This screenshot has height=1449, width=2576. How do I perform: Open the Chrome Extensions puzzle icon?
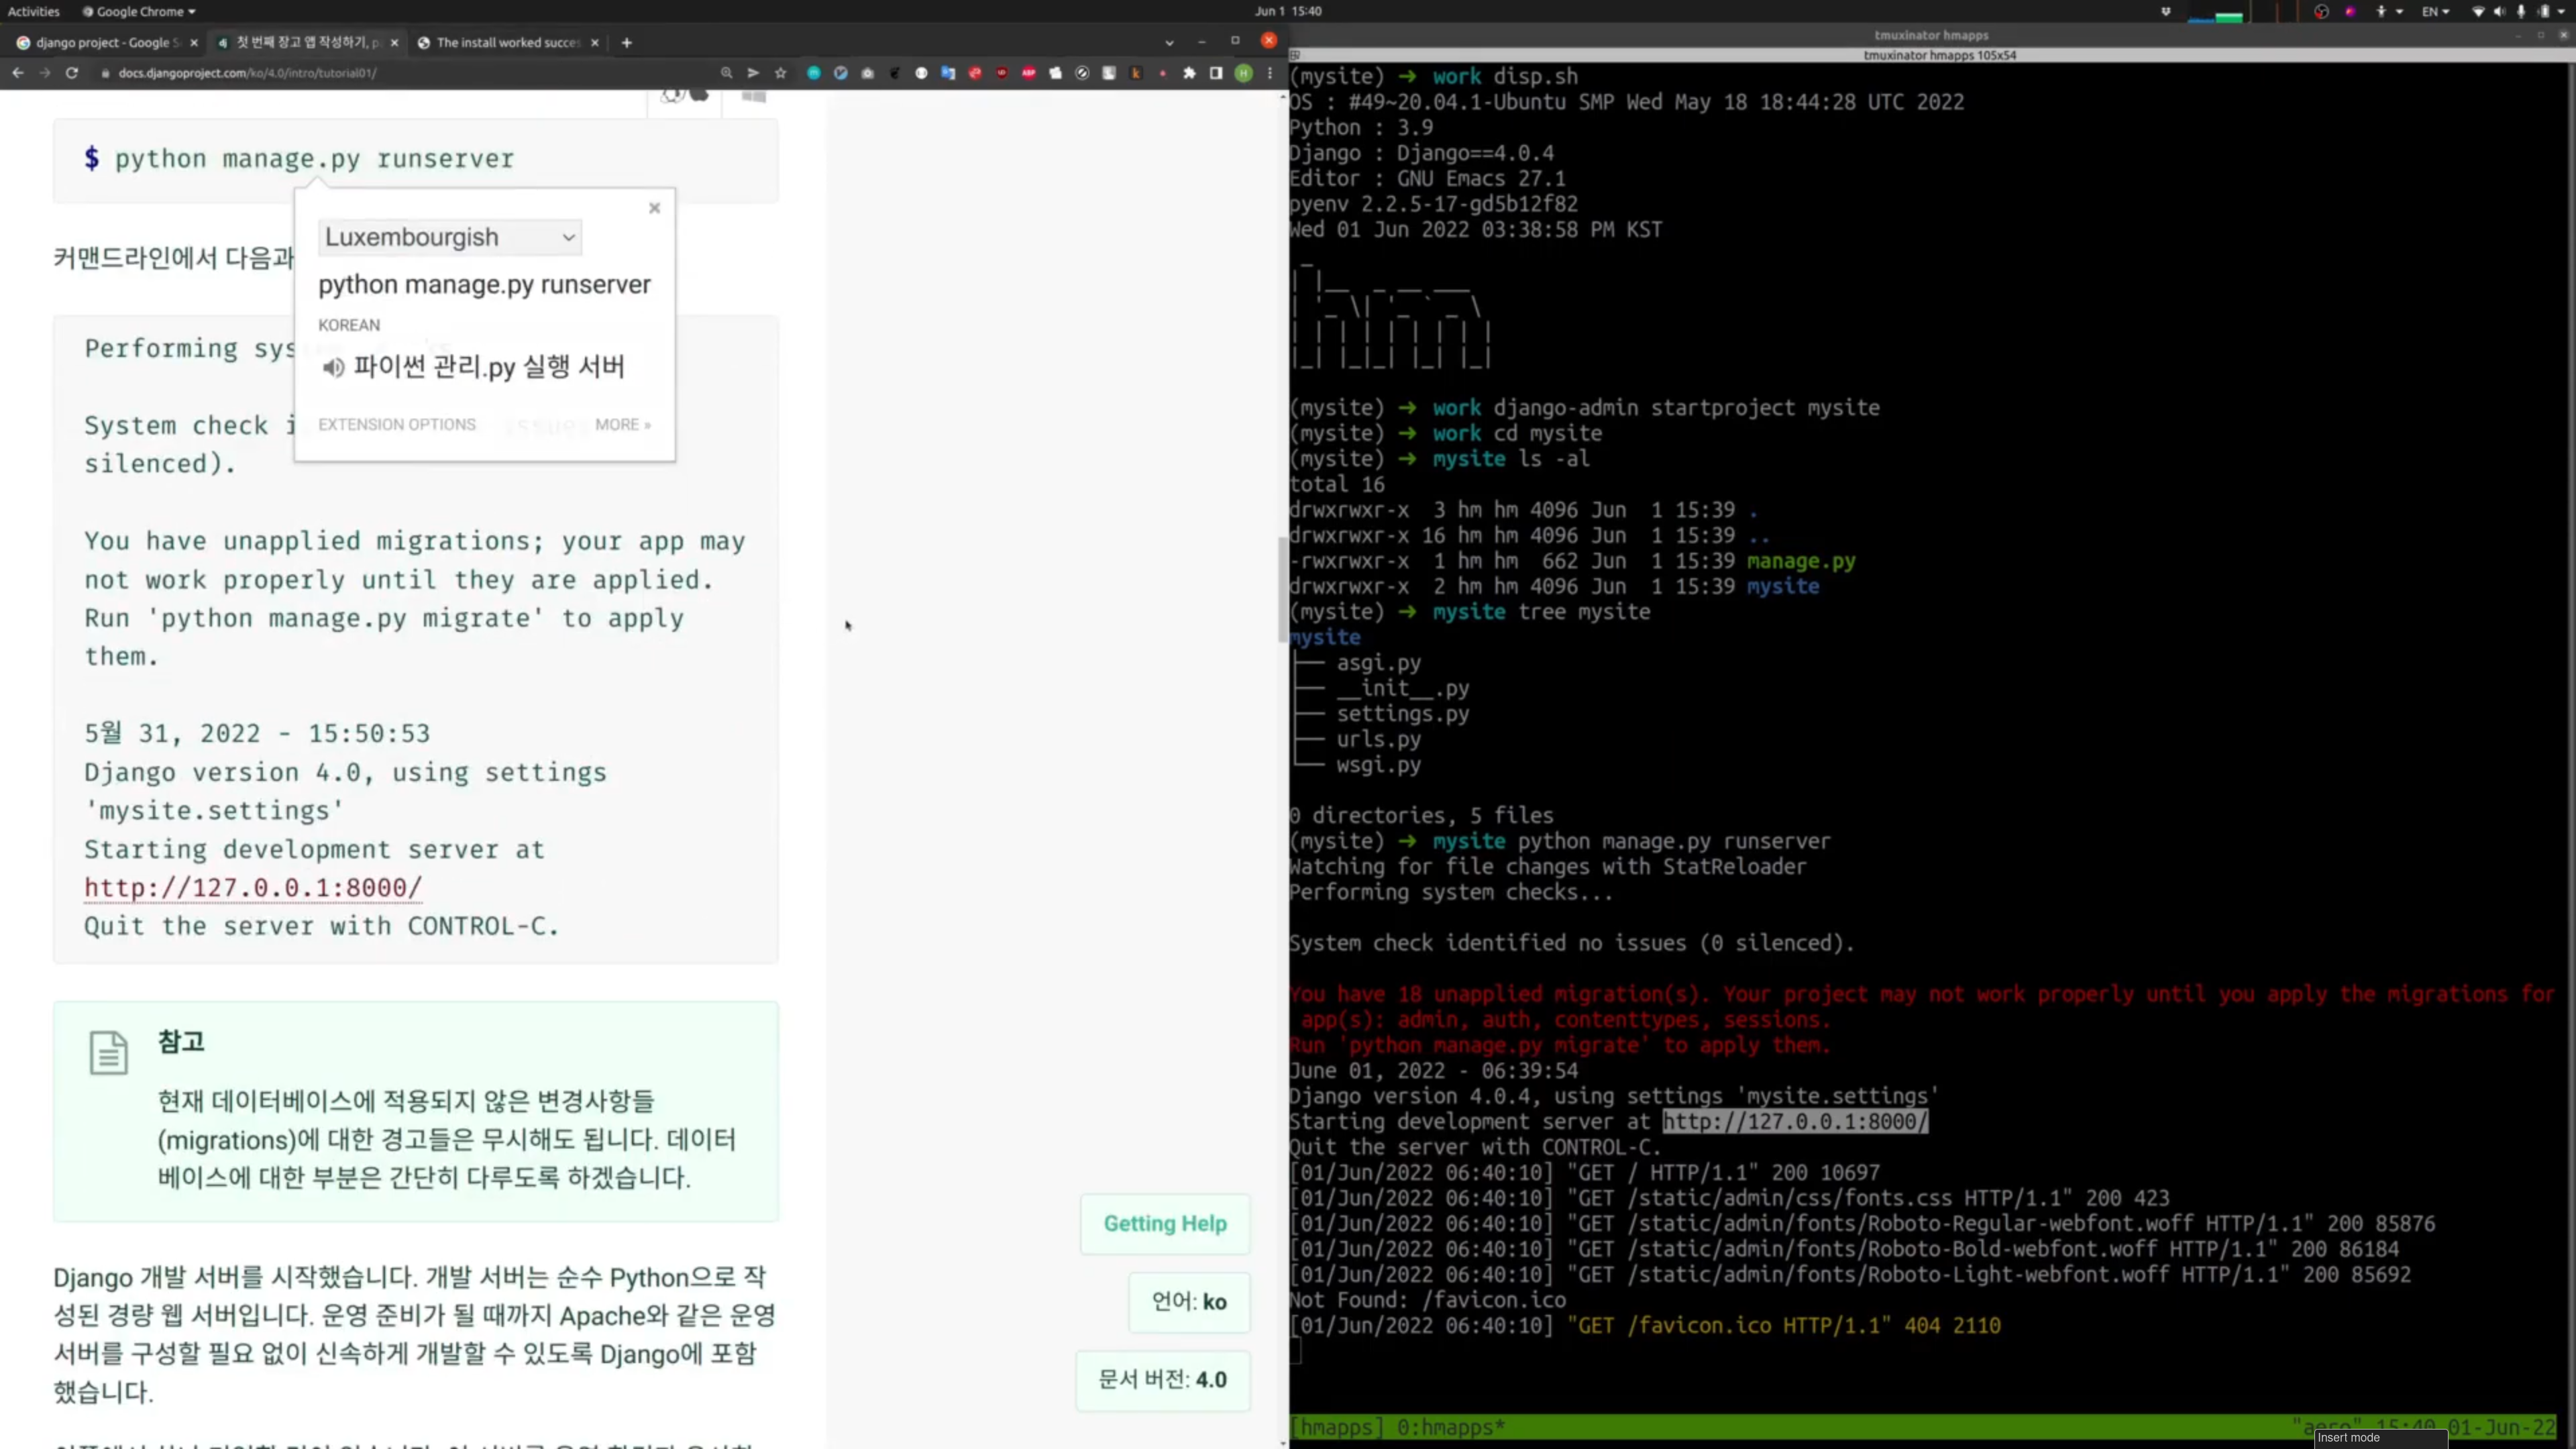point(1189,73)
